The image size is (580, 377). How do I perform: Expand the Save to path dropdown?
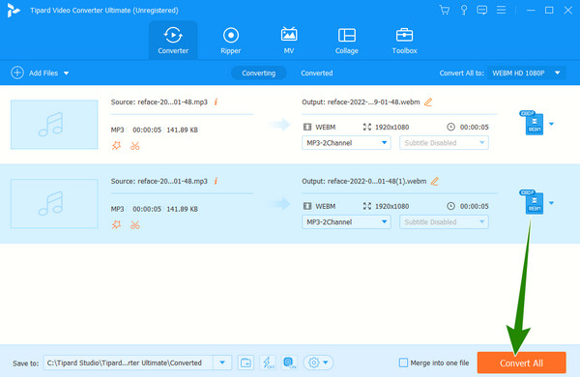[x=222, y=362]
